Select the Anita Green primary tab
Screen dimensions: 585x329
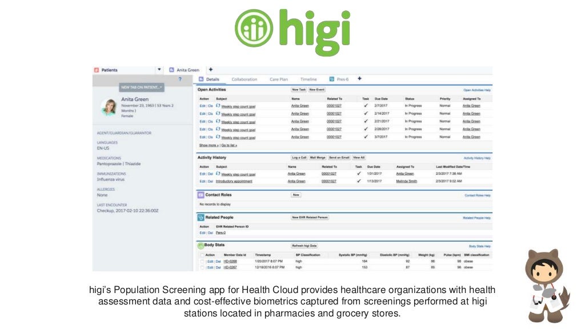pyautogui.click(x=187, y=70)
